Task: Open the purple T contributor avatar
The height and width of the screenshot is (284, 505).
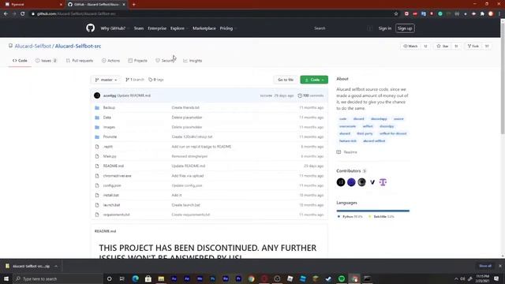Action: (x=383, y=182)
